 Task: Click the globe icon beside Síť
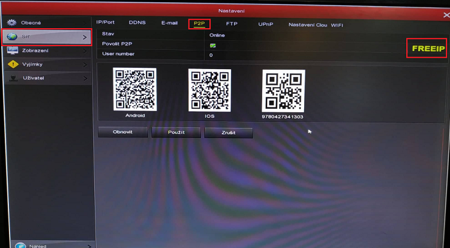[13, 37]
